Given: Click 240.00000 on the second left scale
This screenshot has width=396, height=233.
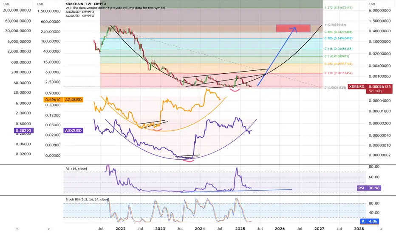Looking at the screenshot, I should point(51,32).
